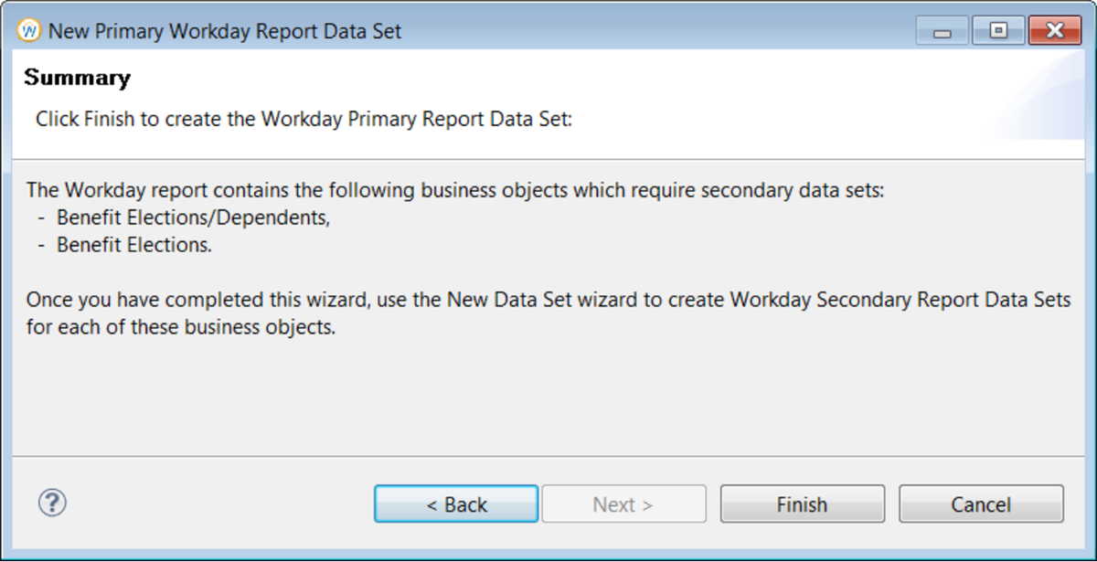1097x562 pixels.
Task: Open help via the question mark icon
Action: pos(52,503)
